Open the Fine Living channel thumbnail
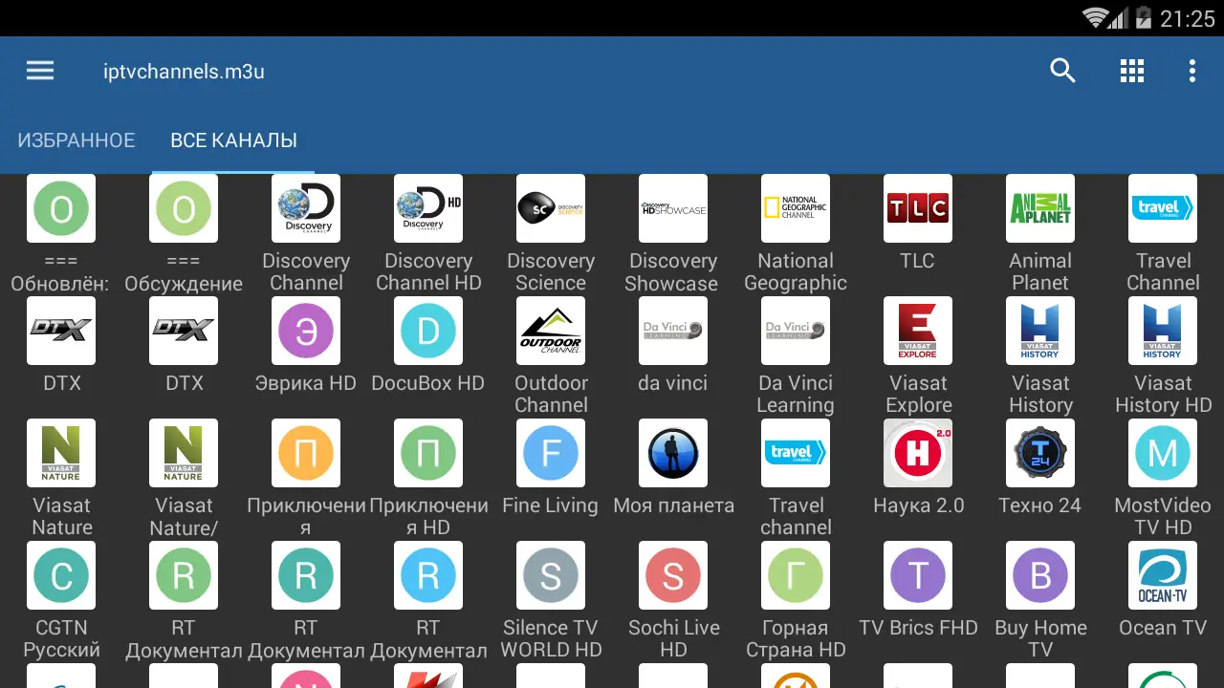The image size is (1224, 688). click(550, 453)
